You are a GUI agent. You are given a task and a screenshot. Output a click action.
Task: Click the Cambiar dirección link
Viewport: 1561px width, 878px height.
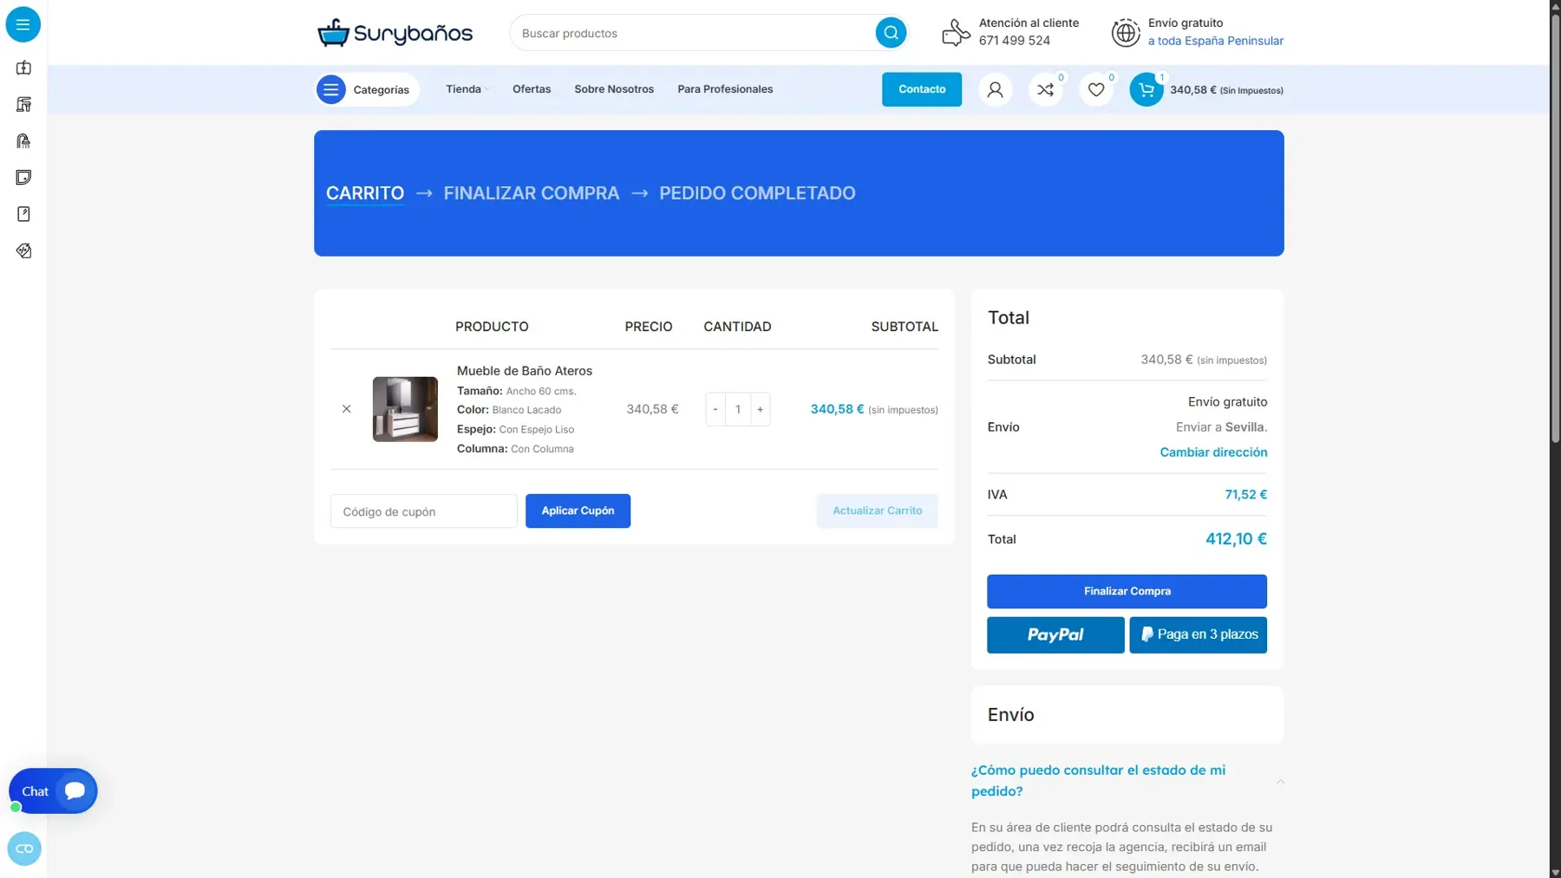[x=1213, y=452]
